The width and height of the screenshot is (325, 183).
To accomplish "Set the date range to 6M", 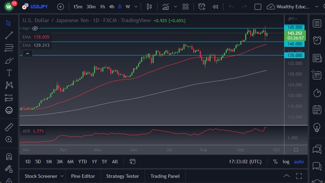I will (x=70, y=162).
